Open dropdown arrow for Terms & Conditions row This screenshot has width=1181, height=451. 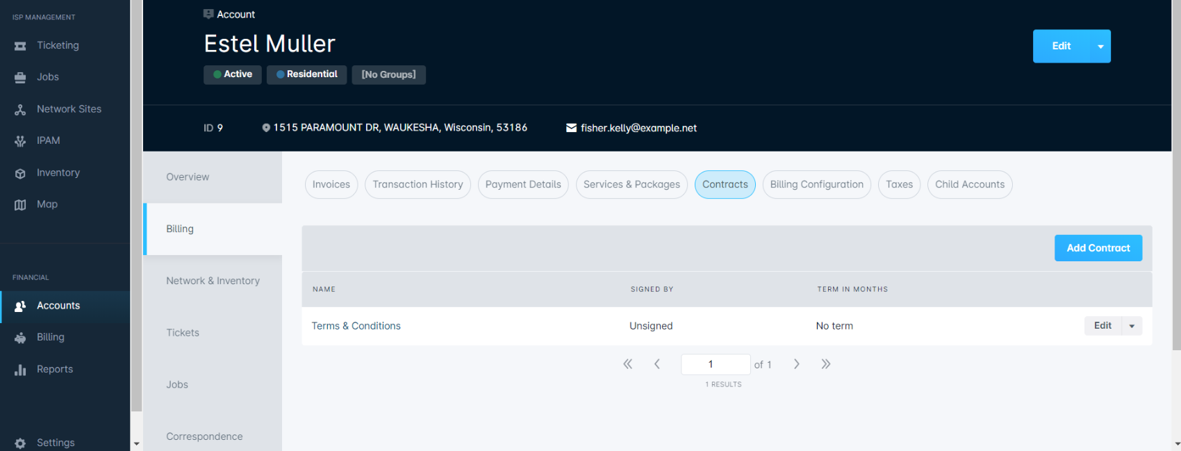pos(1132,326)
